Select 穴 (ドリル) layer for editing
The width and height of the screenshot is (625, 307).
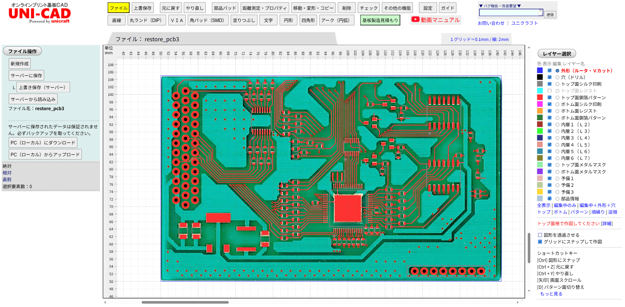click(557, 77)
